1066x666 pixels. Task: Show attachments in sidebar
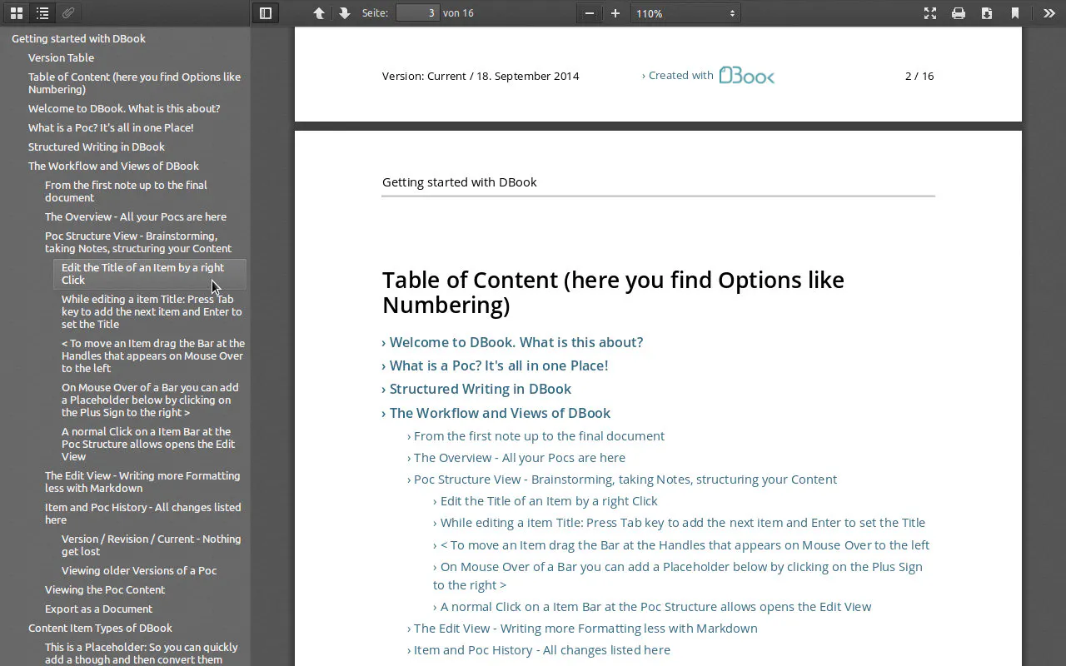(69, 13)
